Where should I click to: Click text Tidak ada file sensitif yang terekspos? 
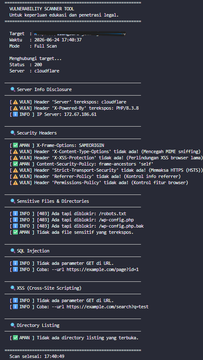pyautogui.click(x=85, y=233)
